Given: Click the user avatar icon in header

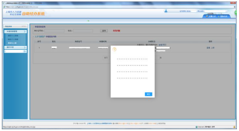Looking at the screenshot, I should pyautogui.click(x=166, y=11).
